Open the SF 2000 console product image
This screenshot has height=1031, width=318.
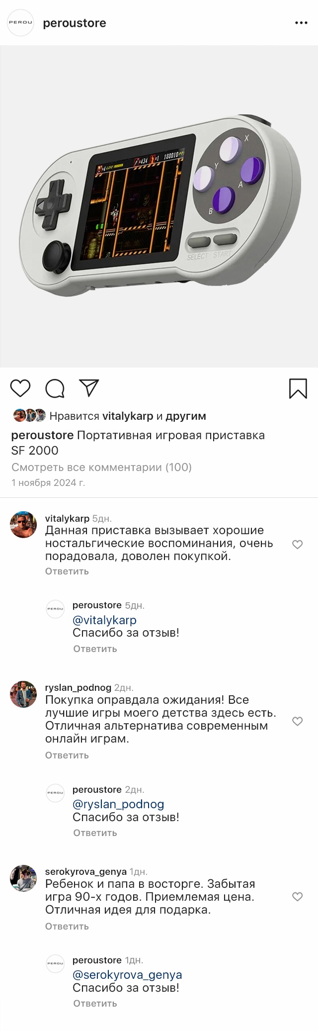tap(159, 206)
